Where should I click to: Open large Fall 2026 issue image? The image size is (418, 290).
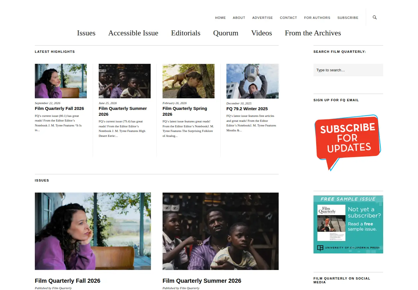[x=93, y=231]
